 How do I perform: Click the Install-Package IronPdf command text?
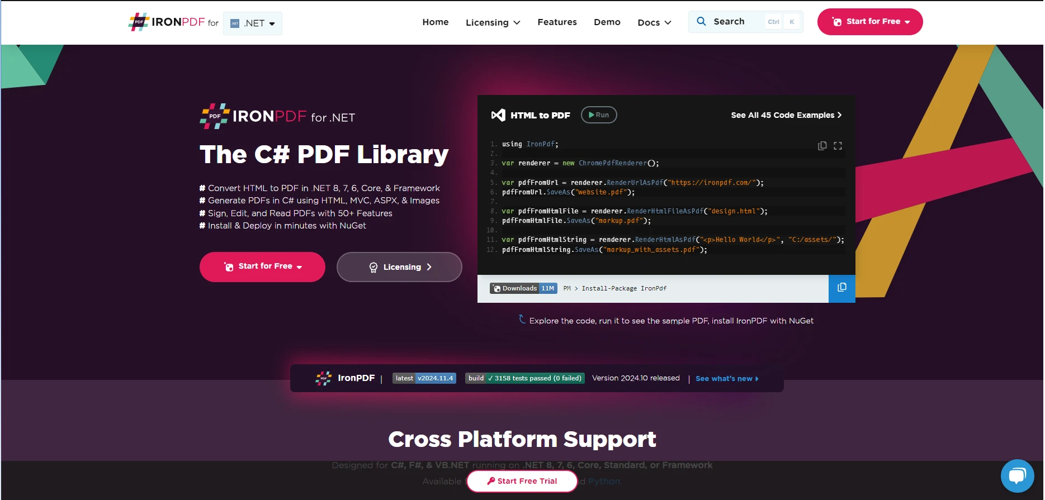coord(624,288)
